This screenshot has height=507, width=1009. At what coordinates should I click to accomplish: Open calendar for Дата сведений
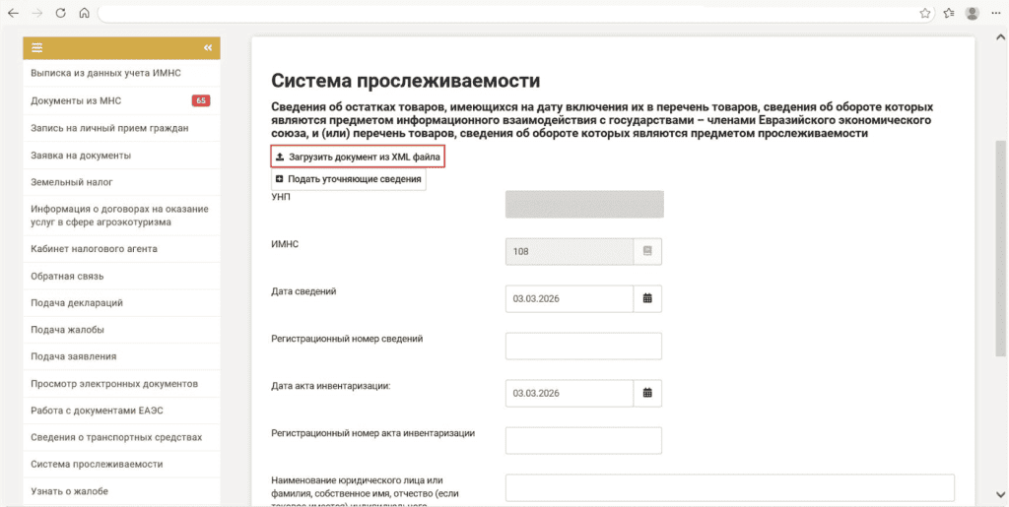pos(647,299)
